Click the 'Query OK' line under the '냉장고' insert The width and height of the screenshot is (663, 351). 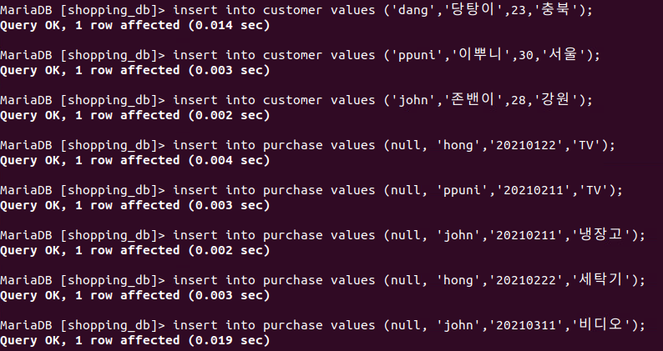[x=135, y=250]
